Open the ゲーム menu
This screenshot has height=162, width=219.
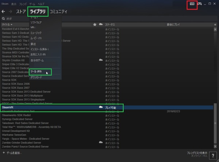click(x=32, y=4)
